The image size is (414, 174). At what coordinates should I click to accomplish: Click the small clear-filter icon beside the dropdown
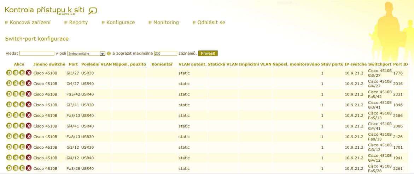coord(109,54)
